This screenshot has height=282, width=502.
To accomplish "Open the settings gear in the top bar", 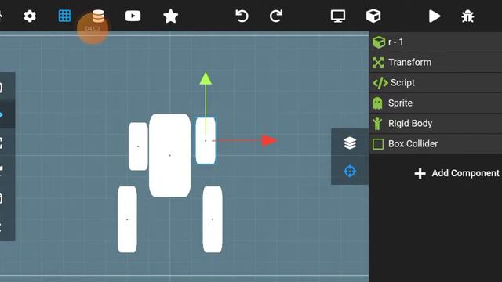I will [x=30, y=16].
